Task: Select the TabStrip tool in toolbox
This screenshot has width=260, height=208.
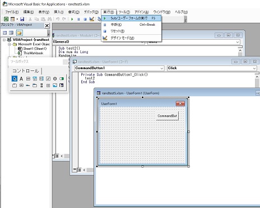Action: tap(28, 86)
